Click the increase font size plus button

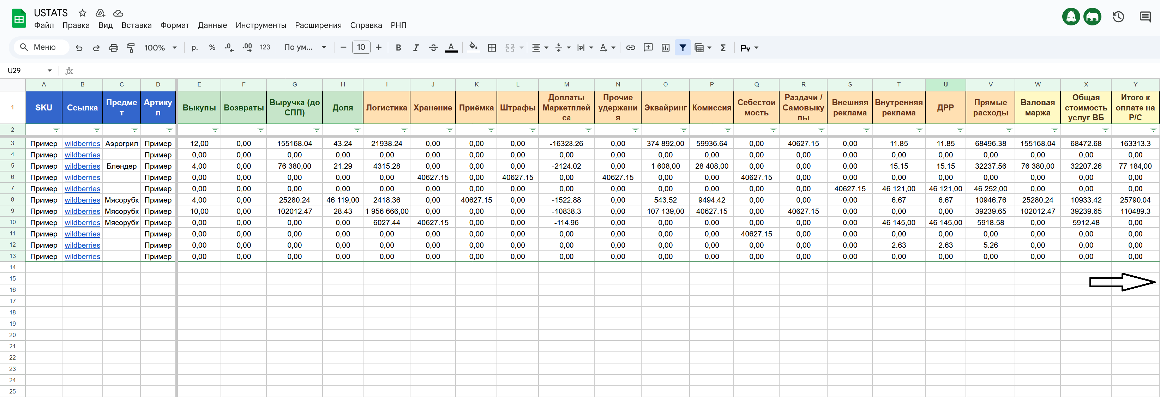click(x=379, y=48)
